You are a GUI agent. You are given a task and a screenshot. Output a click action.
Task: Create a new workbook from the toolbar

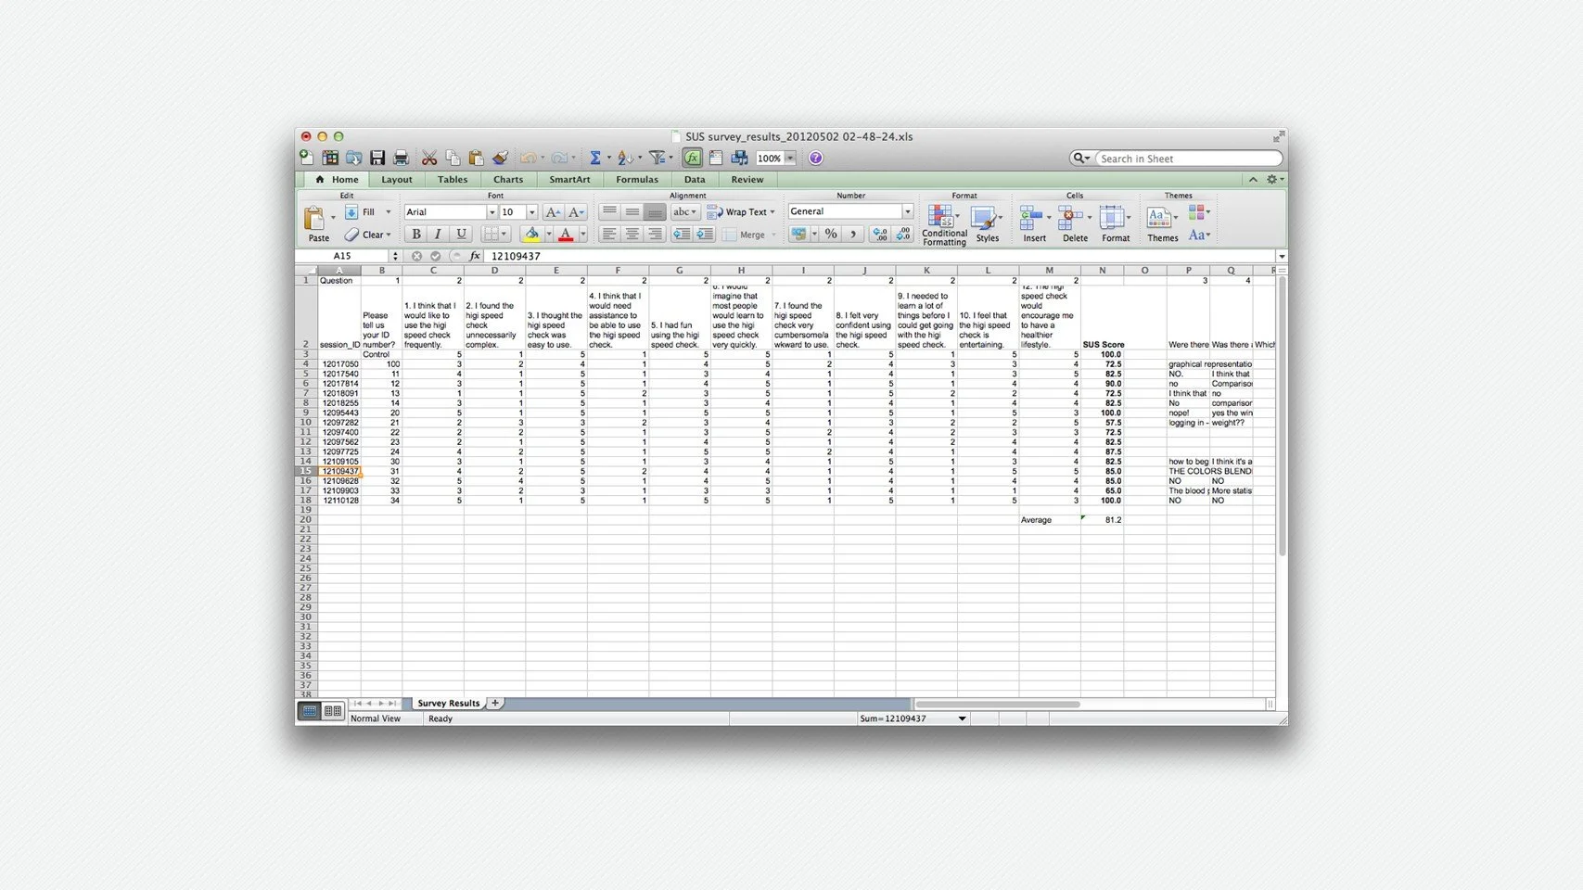click(307, 158)
